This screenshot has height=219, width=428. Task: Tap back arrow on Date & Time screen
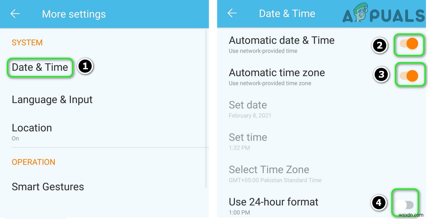coord(232,14)
